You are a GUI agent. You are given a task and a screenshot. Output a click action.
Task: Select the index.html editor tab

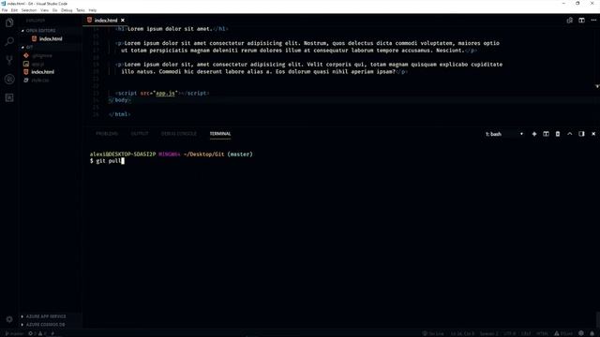[x=106, y=21]
